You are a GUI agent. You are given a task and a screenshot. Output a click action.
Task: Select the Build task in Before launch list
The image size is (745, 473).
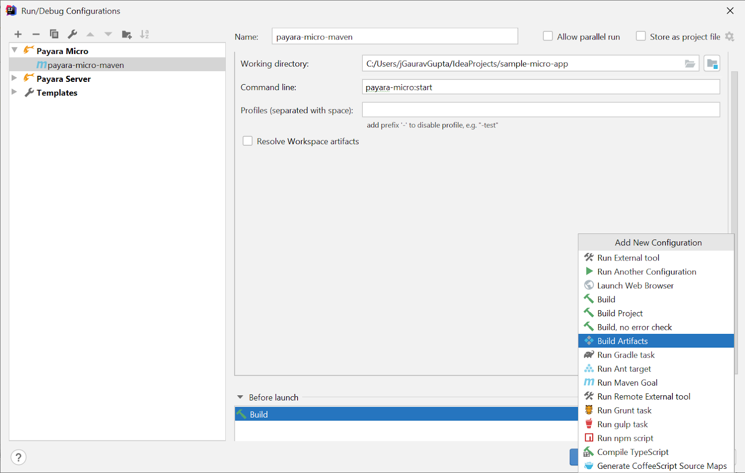406,414
